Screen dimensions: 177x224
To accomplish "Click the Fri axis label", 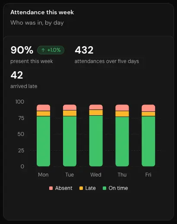I will [x=148, y=175].
